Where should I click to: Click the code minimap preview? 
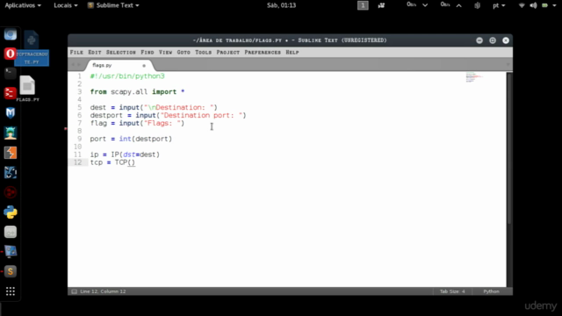coord(474,77)
